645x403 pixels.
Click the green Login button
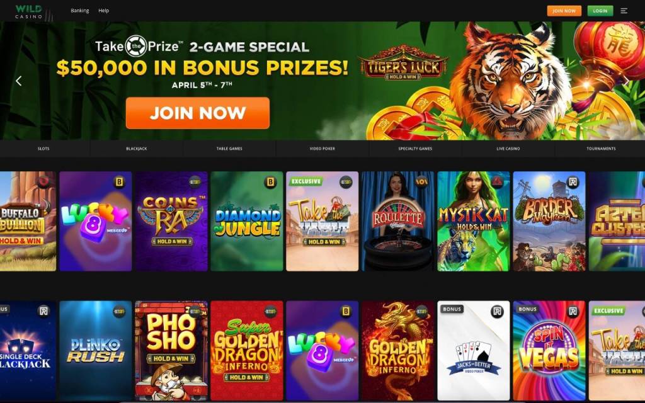click(600, 11)
